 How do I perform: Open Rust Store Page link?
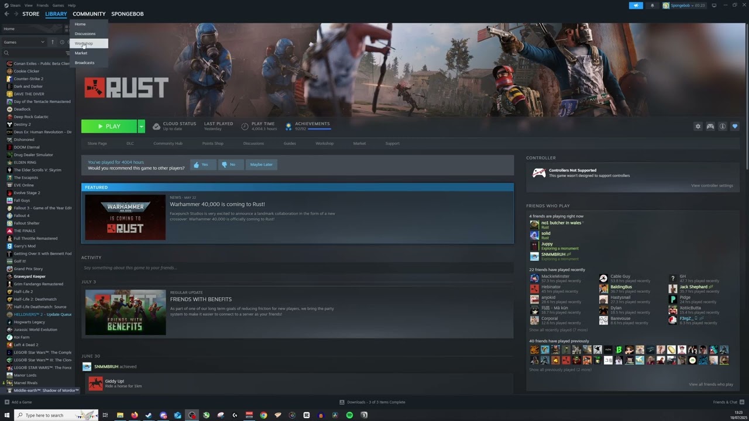(97, 143)
